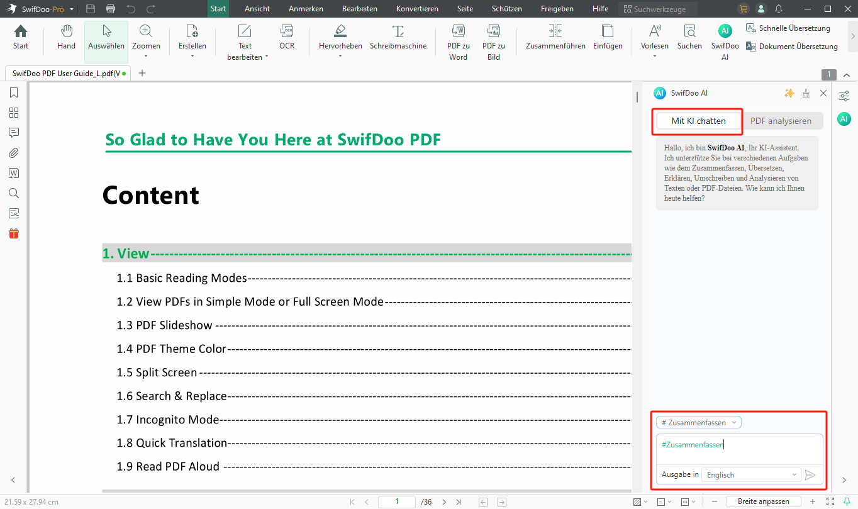858x509 pixels.
Task: Redo the last action
Action: tap(151, 9)
